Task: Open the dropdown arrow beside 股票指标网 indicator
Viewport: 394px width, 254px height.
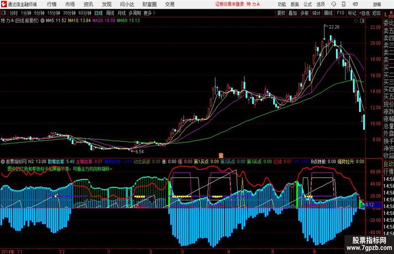Action: coord(3,162)
